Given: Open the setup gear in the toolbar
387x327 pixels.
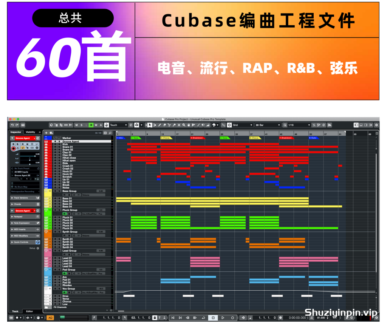Looking at the screenshot, I should click(376, 125).
